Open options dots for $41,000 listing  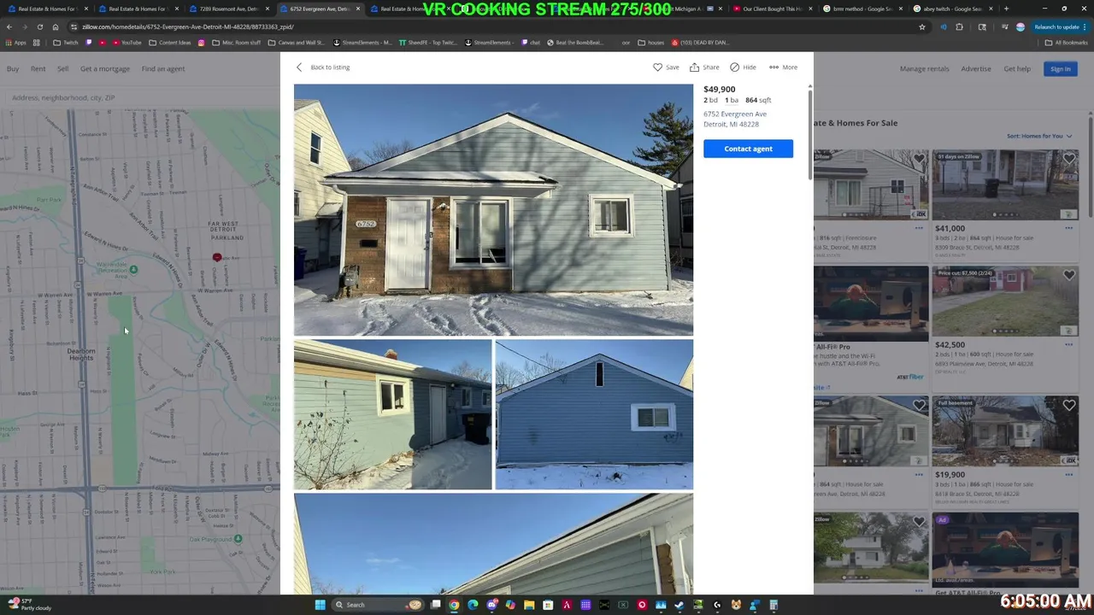tap(1068, 228)
